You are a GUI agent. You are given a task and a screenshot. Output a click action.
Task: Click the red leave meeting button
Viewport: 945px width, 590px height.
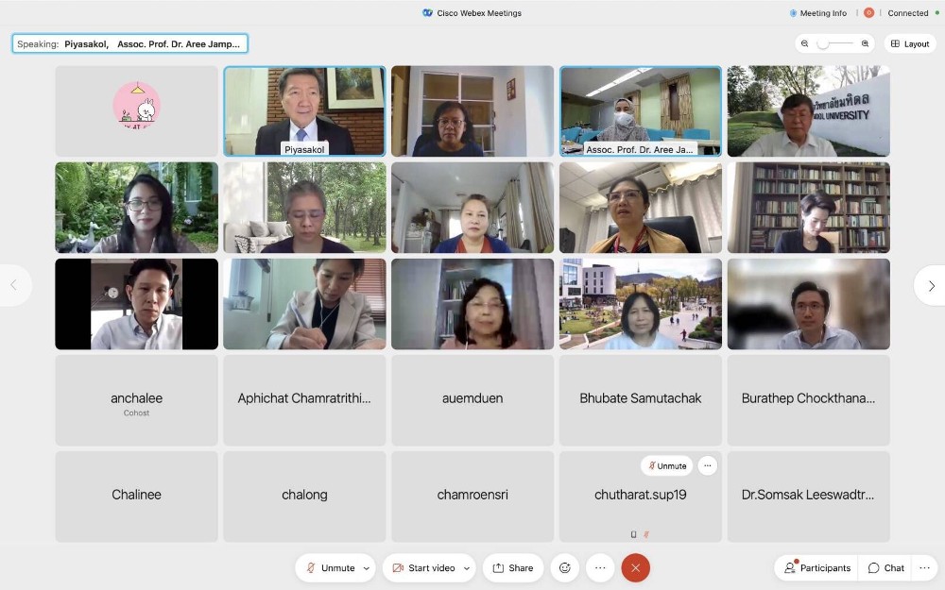(635, 567)
